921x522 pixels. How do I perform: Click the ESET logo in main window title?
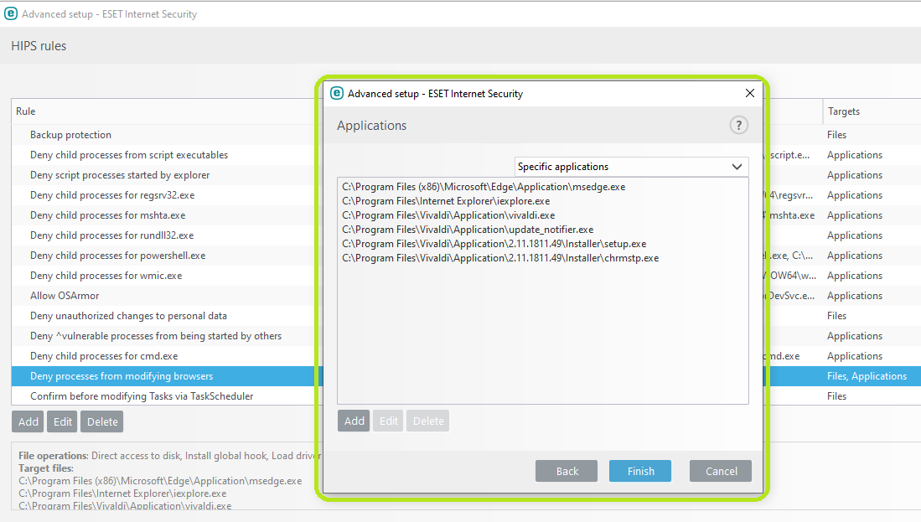tap(11, 13)
